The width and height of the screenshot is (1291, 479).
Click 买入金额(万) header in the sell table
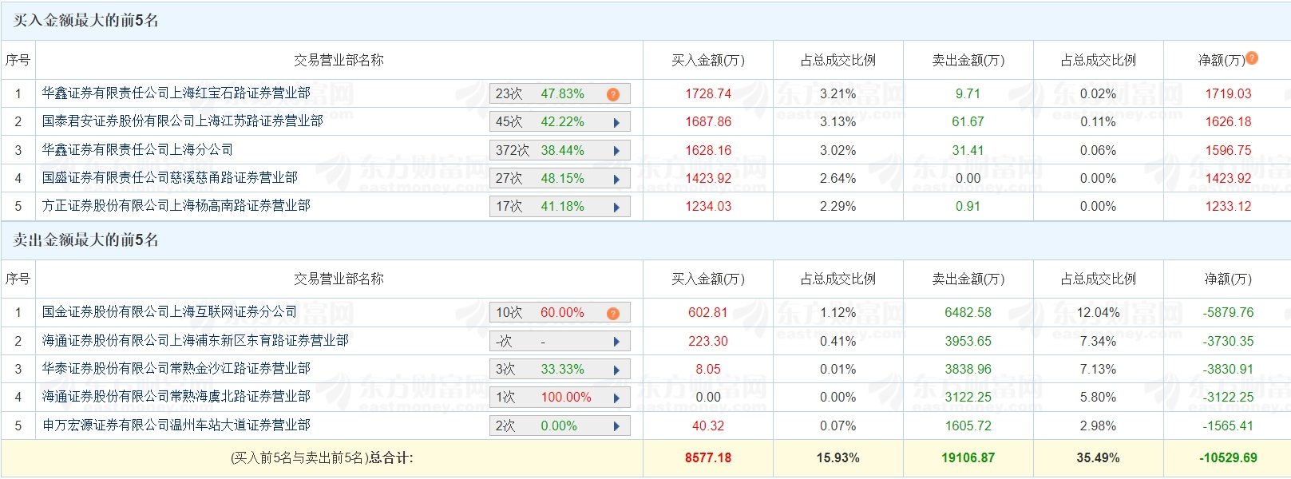(708, 279)
